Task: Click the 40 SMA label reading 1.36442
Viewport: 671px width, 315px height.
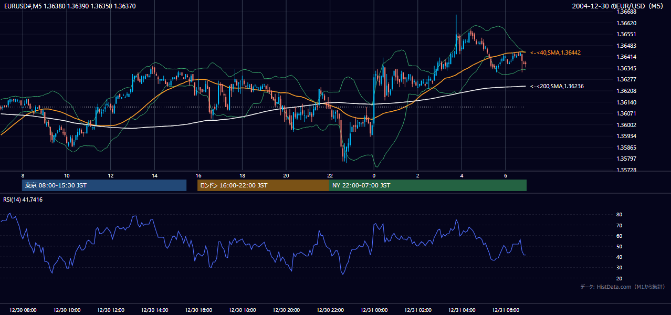Action: [x=555, y=52]
